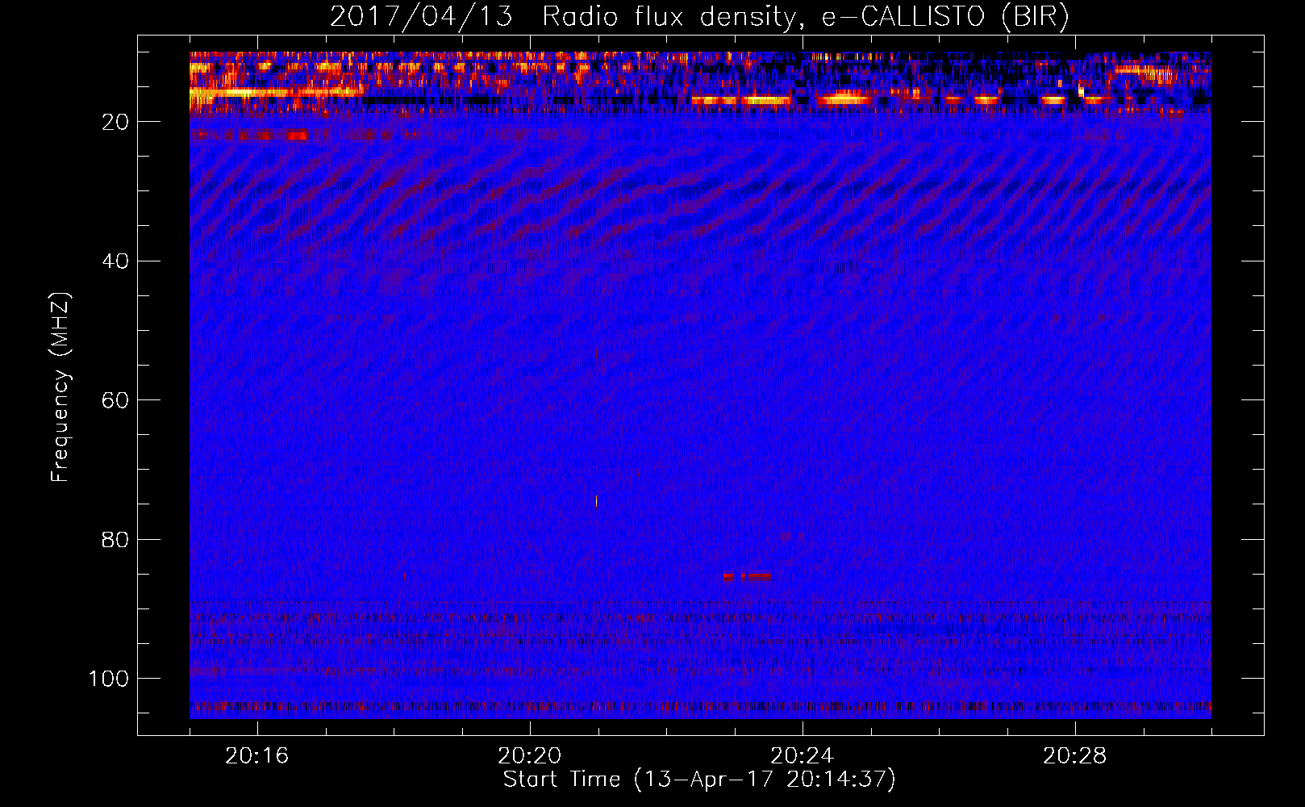Click the small white mark near 75 MHz

point(596,501)
